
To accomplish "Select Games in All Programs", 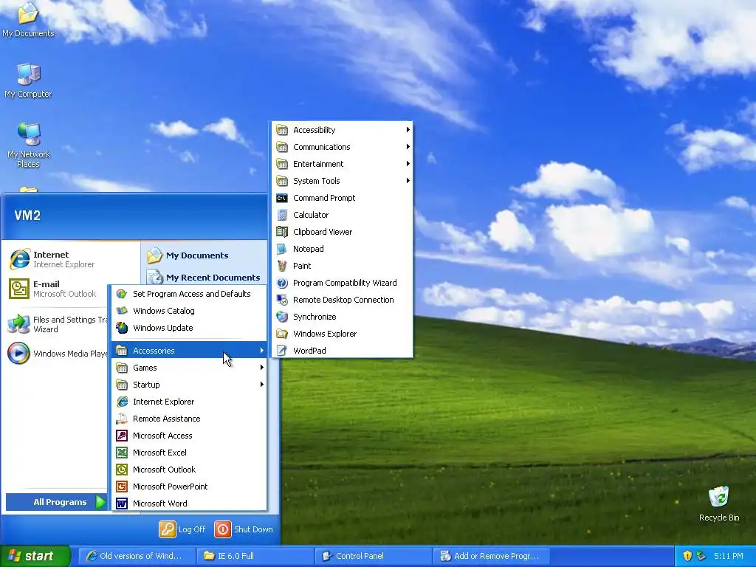I will (189, 368).
